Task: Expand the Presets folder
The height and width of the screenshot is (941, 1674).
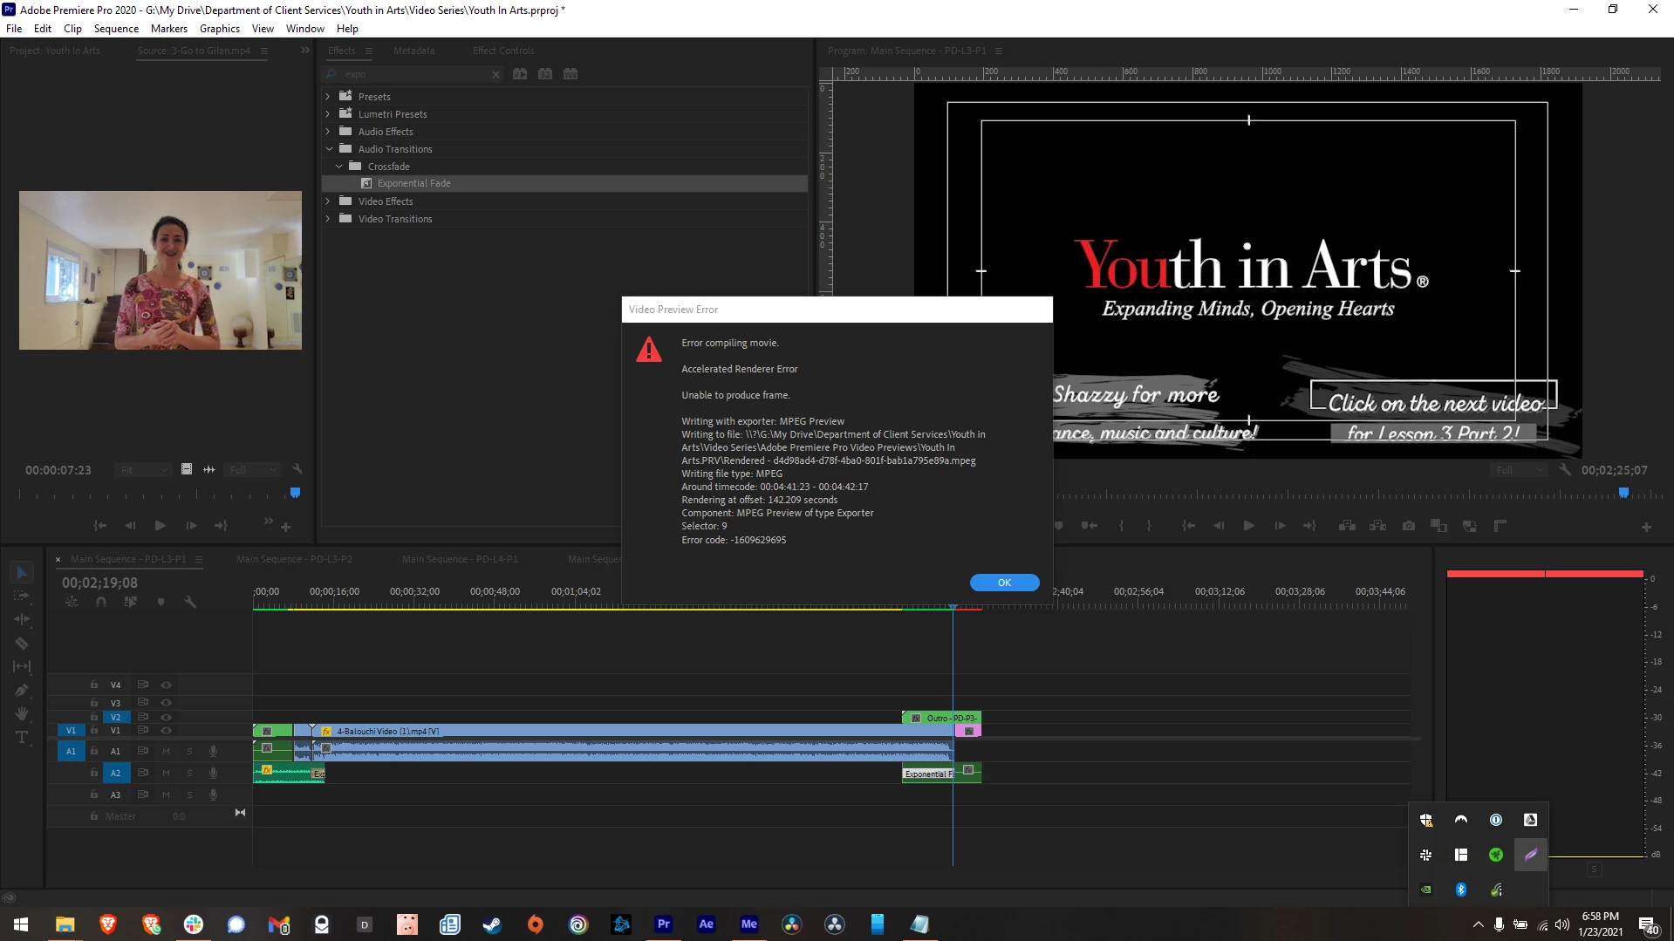Action: click(328, 97)
